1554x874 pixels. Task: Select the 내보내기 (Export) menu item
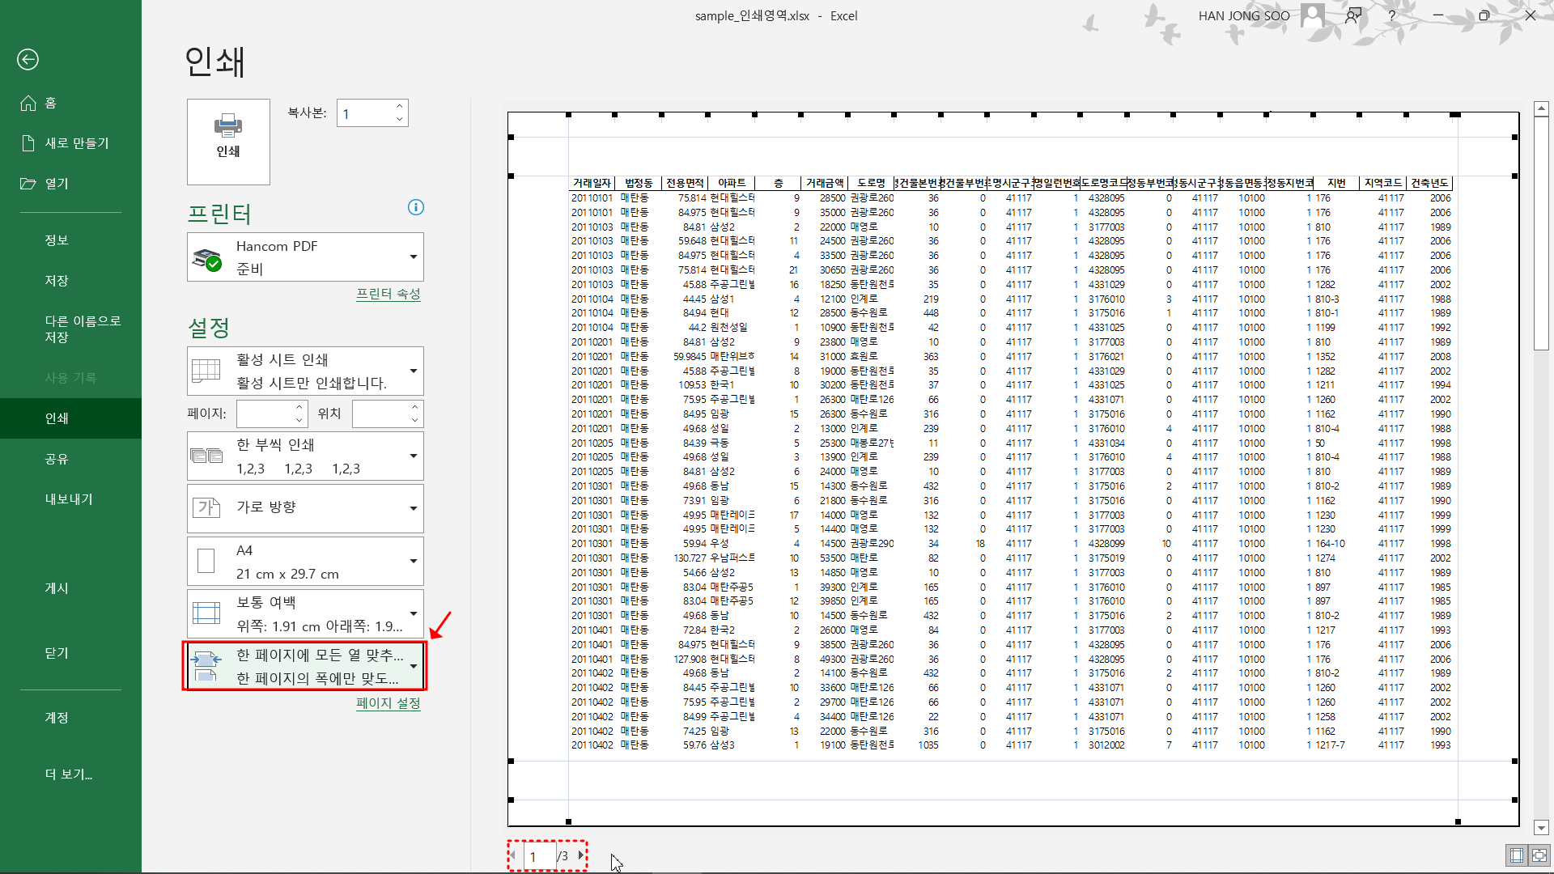point(69,499)
